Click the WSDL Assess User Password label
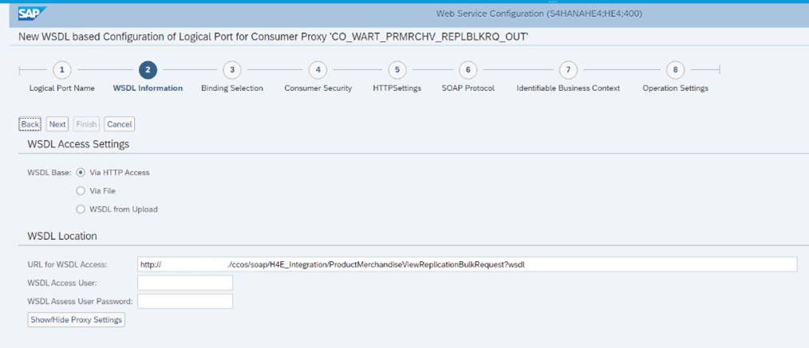 point(80,301)
